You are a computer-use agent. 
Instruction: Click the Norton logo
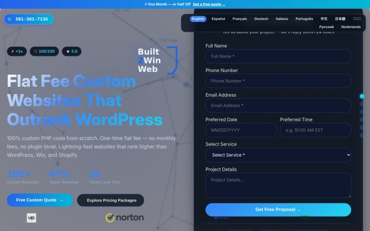pos(125,218)
